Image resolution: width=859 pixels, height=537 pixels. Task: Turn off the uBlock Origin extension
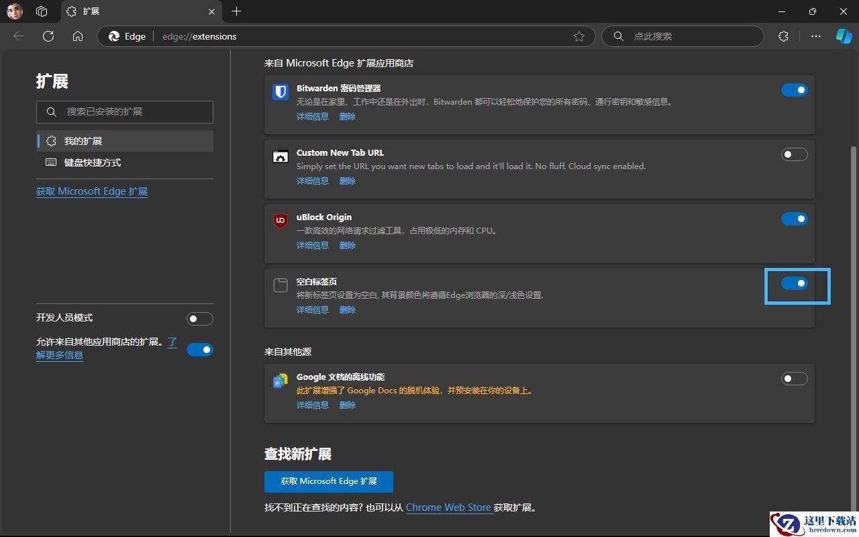coord(795,219)
